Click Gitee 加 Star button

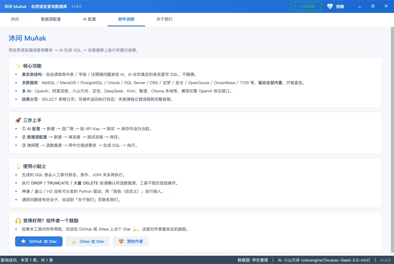(88, 241)
